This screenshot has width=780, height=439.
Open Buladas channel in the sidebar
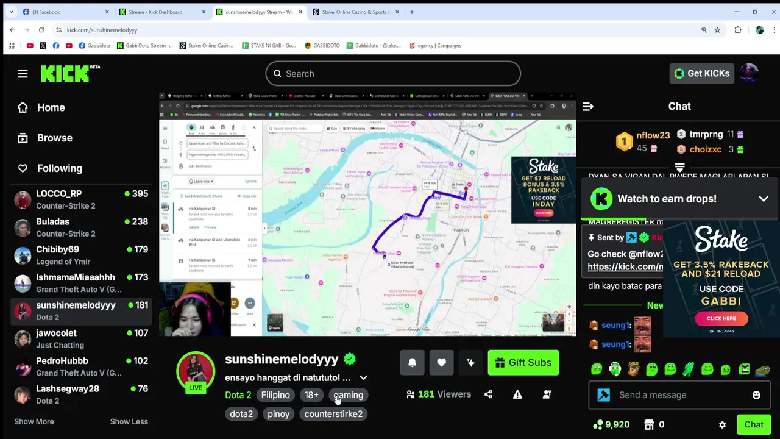[81, 227]
